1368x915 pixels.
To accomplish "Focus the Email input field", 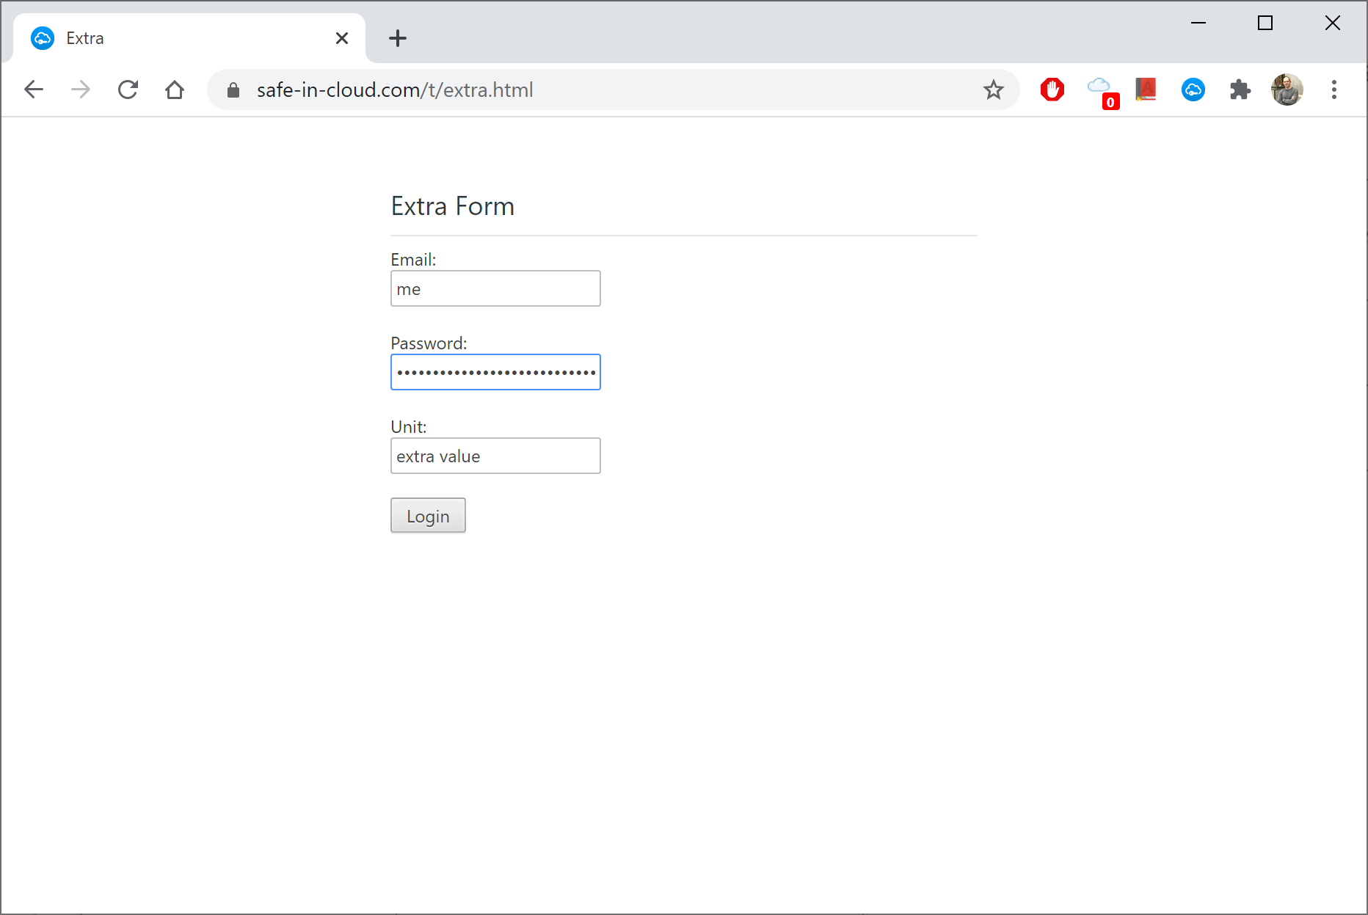I will [495, 288].
